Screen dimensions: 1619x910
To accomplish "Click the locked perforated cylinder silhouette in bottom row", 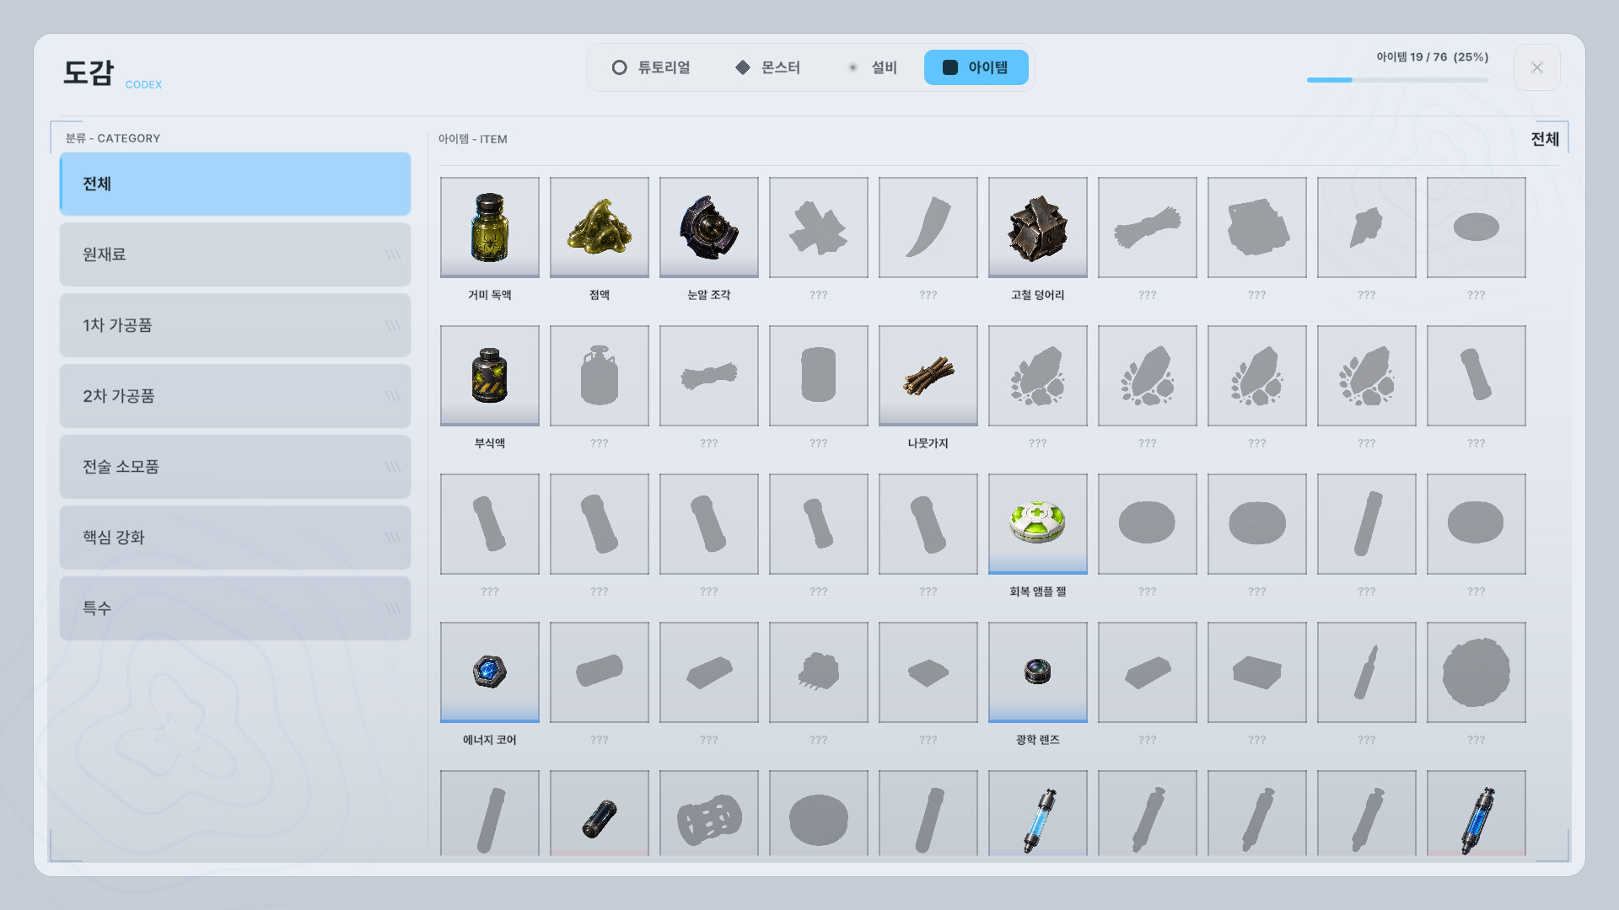I will (708, 814).
